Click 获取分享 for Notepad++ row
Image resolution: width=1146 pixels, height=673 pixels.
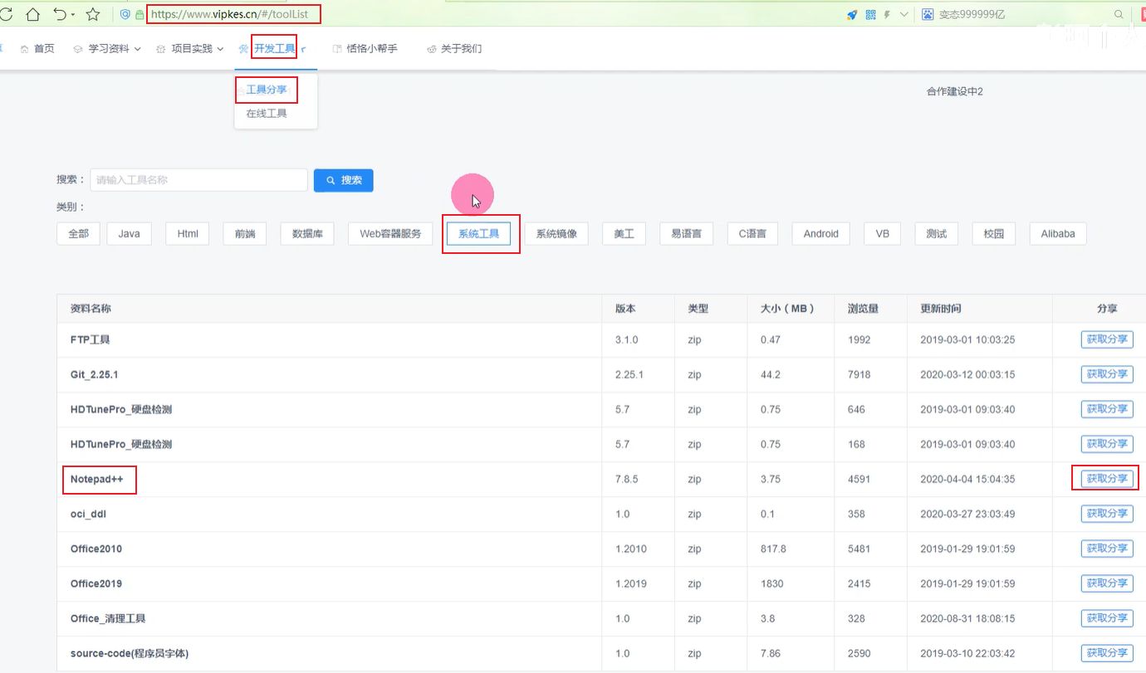(x=1106, y=479)
